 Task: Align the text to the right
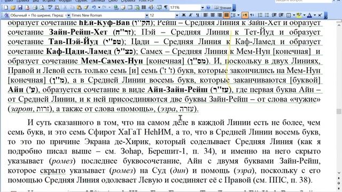(219, 15)
